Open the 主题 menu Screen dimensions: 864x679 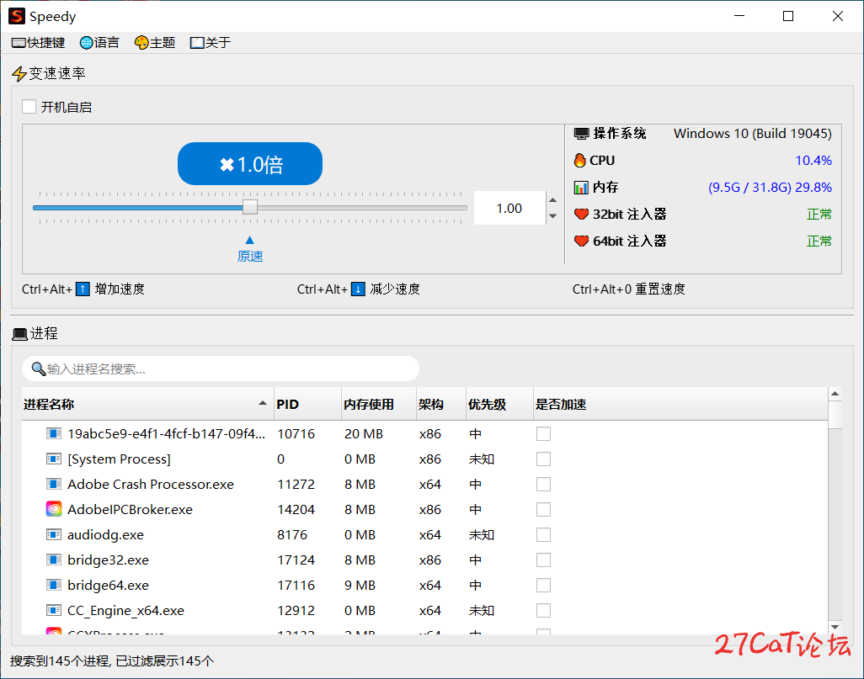tap(155, 43)
